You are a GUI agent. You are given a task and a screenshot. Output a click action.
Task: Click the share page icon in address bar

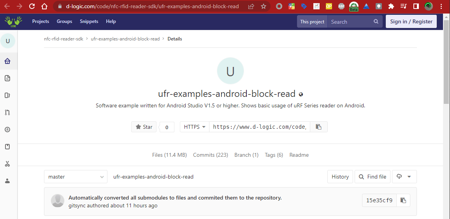point(251,6)
